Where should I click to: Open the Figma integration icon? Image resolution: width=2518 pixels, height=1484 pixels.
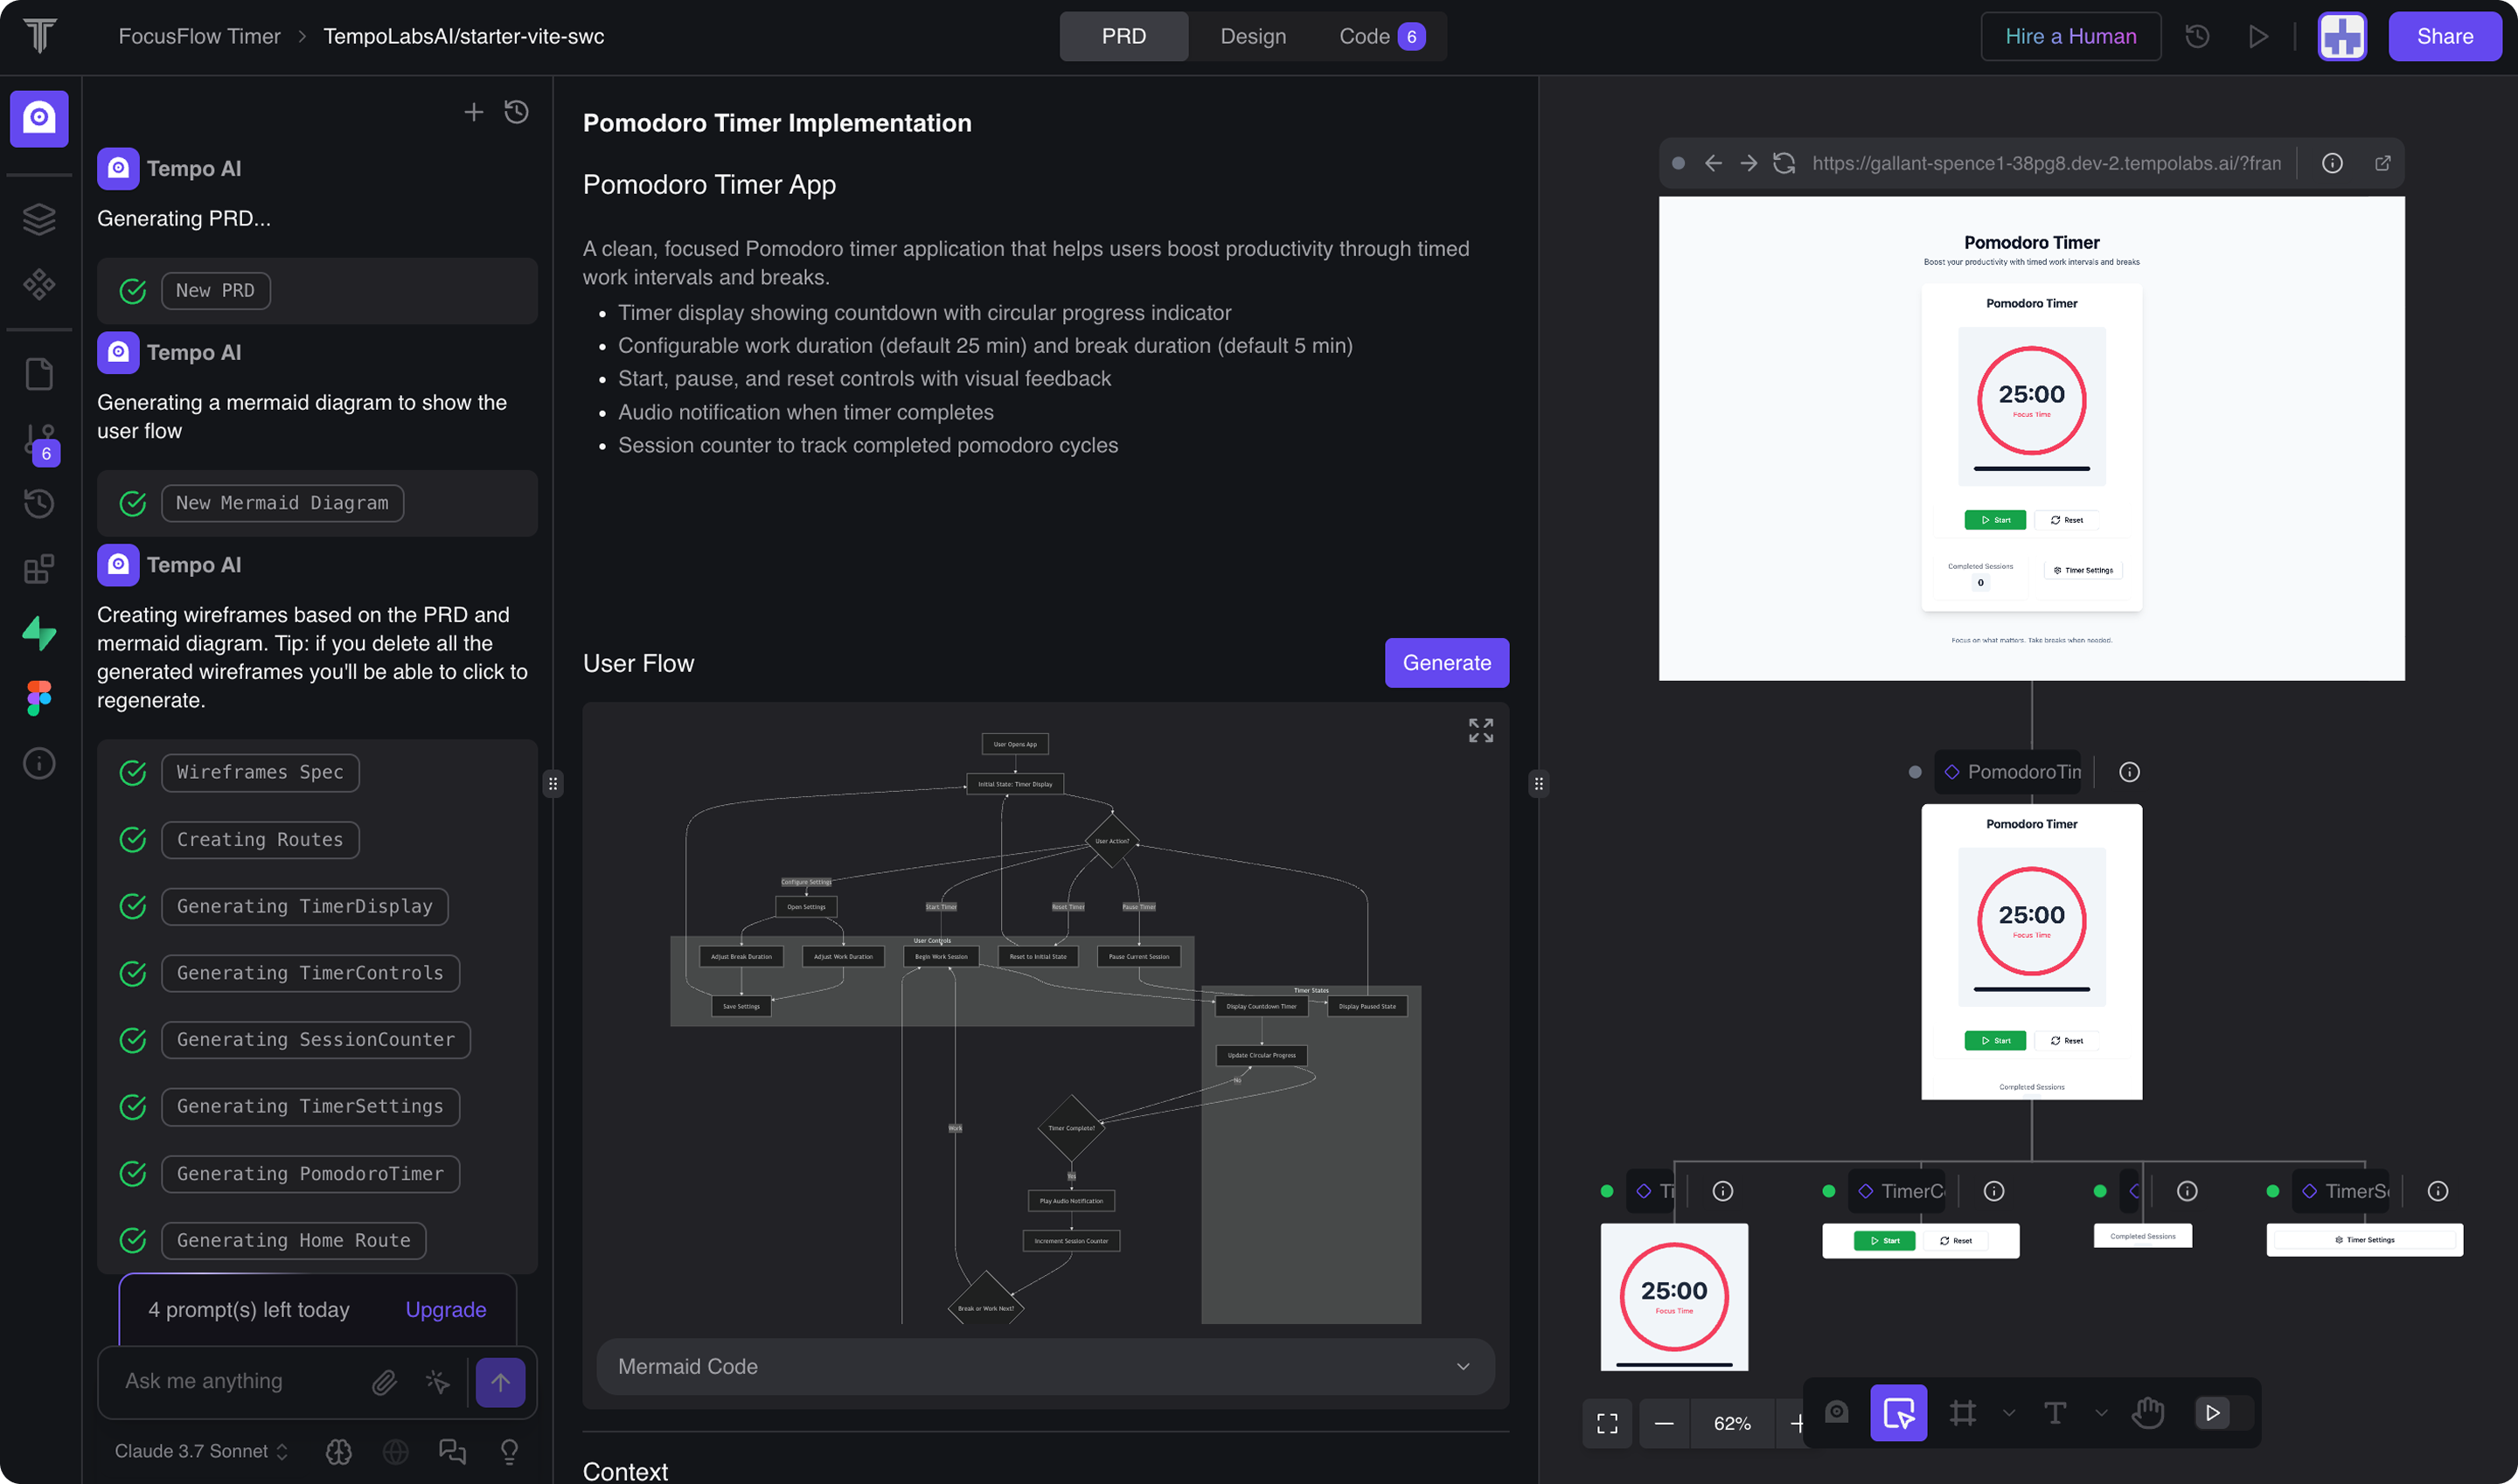point(39,698)
